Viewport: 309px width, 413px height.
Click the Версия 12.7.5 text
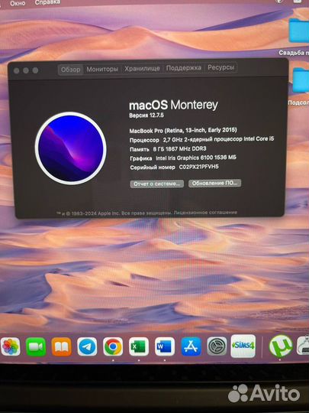pos(146,115)
